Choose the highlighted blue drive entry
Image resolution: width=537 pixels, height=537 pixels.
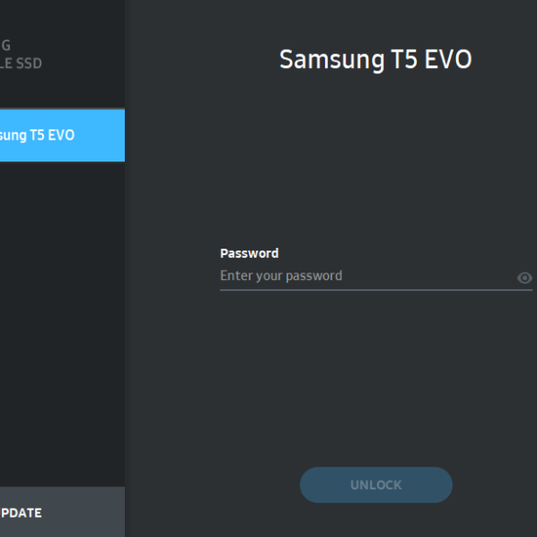pyautogui.click(x=62, y=135)
